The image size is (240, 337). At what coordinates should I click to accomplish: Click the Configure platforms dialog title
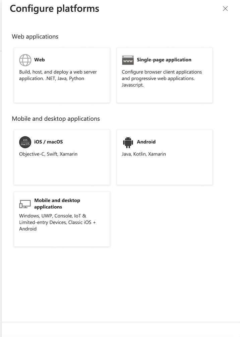pos(54,8)
